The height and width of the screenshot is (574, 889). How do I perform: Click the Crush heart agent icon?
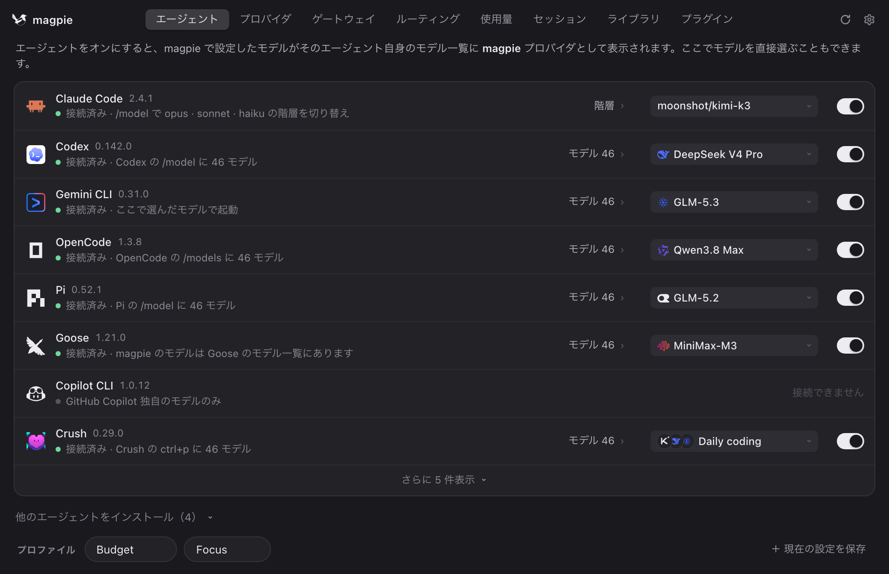click(x=36, y=441)
